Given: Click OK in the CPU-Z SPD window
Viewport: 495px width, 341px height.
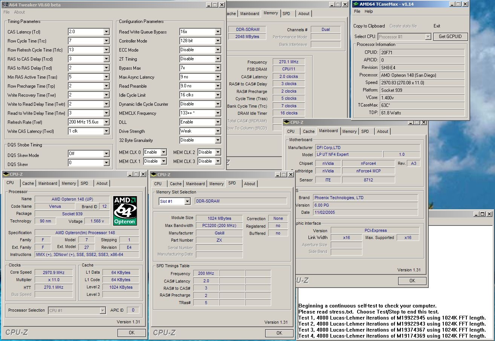Looking at the screenshot, I should 279,333.
